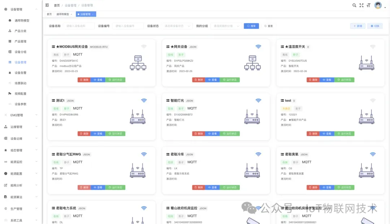View the ★MODBUS网关设备 details

point(98,80)
